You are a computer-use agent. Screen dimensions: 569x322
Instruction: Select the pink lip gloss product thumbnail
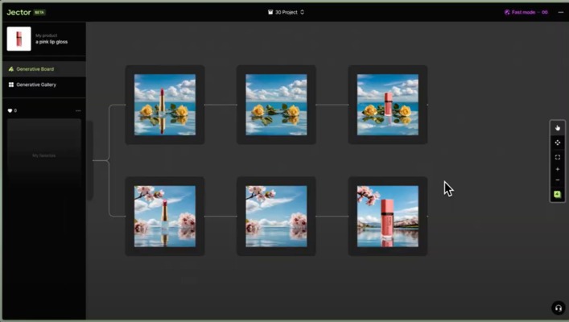(19, 39)
